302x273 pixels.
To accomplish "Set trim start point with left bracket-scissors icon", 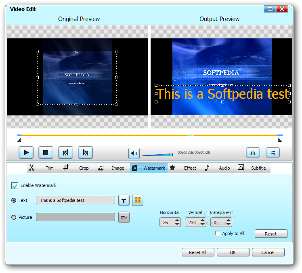I will tap(65, 153).
